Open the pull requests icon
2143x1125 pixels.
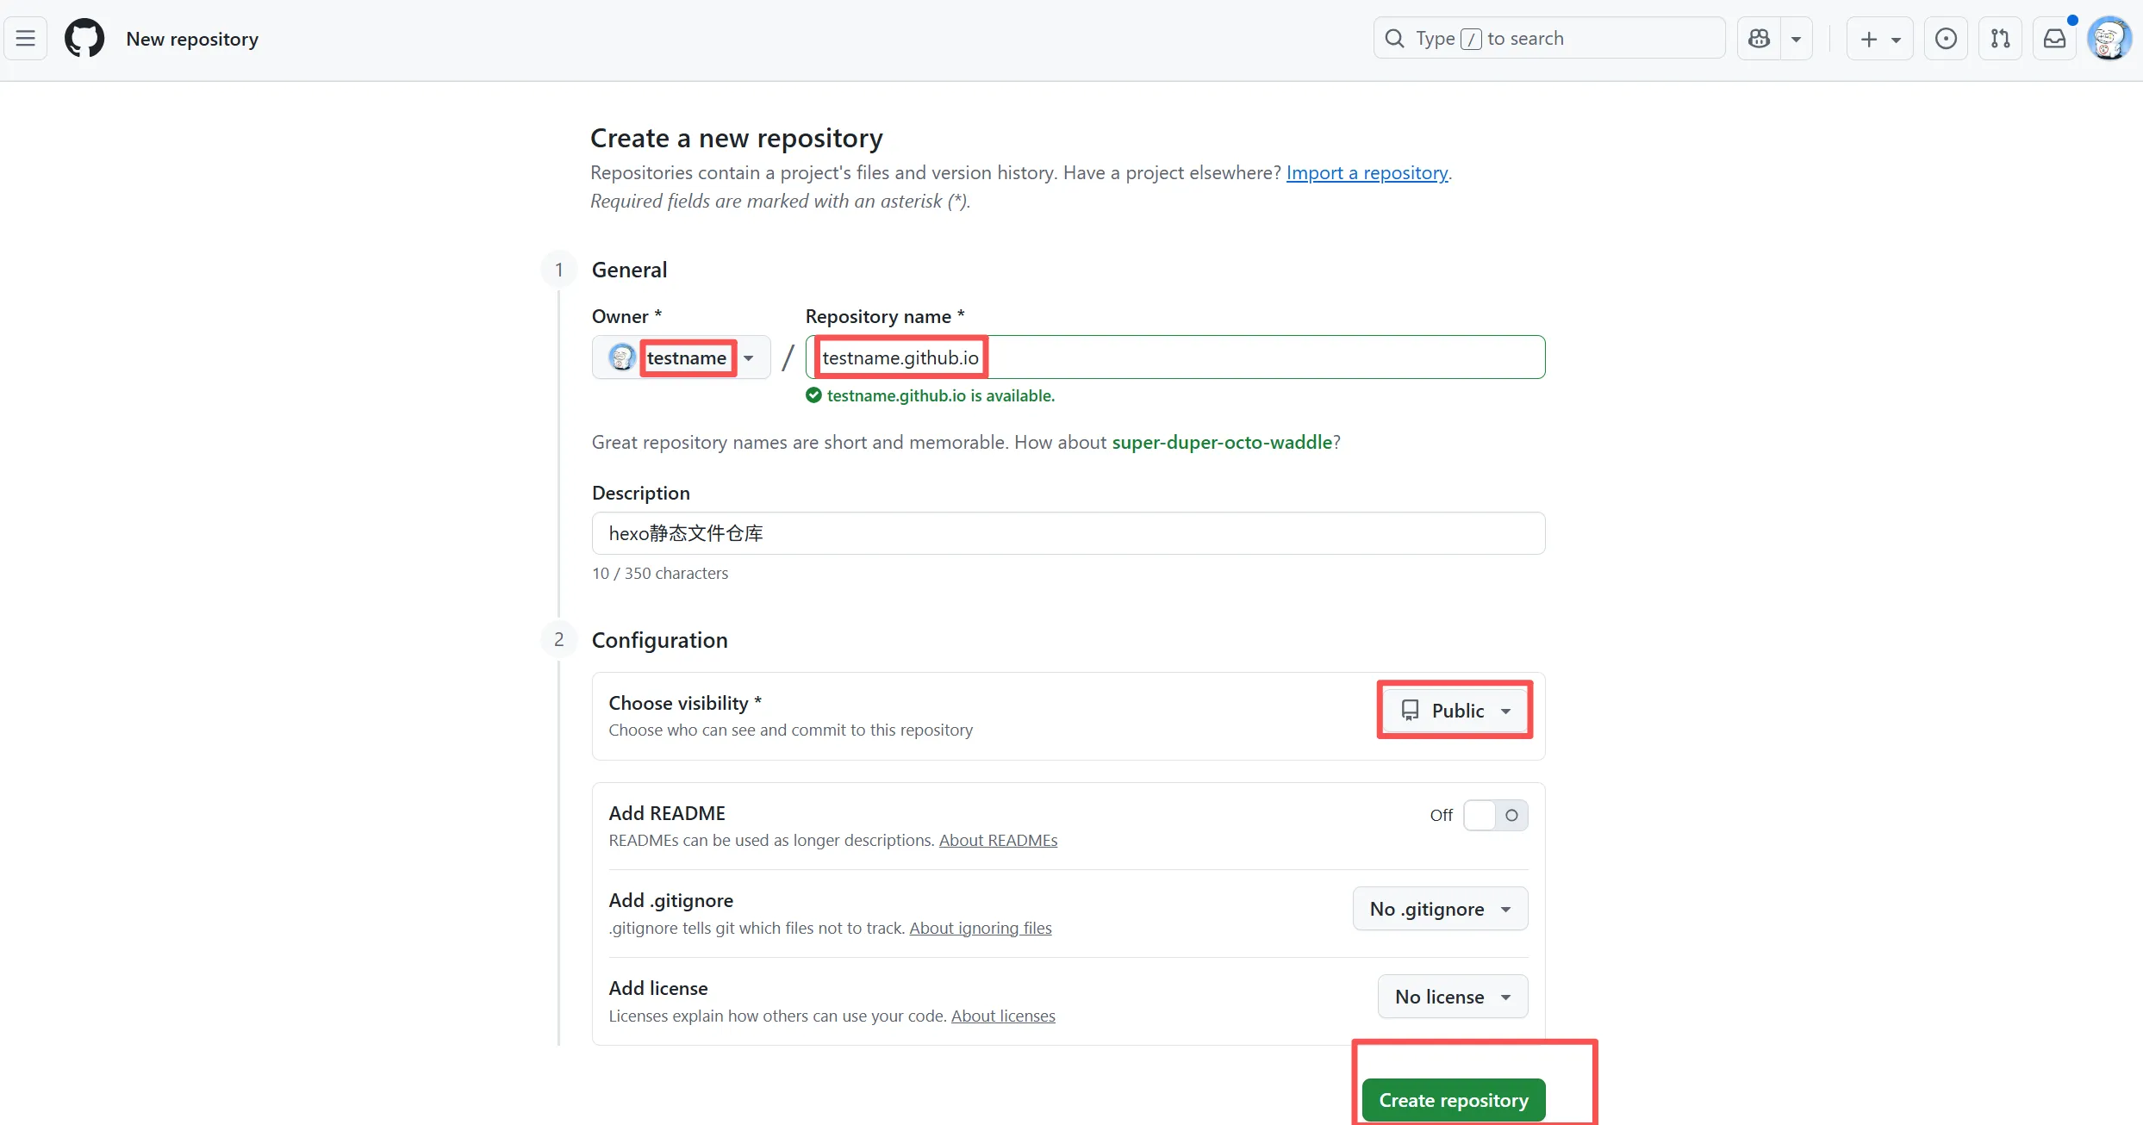pyautogui.click(x=2000, y=39)
